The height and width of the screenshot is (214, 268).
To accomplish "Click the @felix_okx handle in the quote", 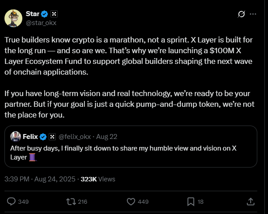I will pos(75,136).
